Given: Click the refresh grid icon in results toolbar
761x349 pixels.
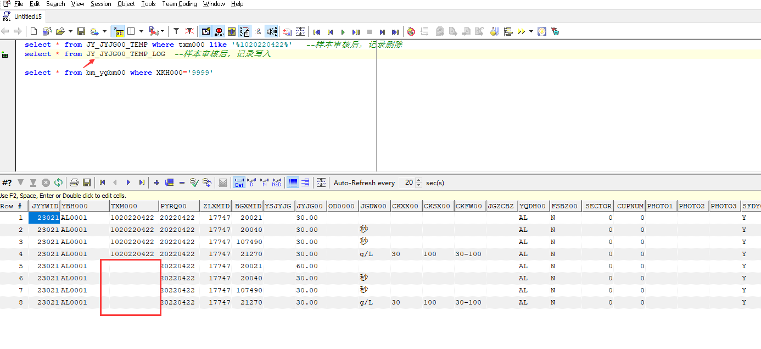Looking at the screenshot, I should pos(58,182).
